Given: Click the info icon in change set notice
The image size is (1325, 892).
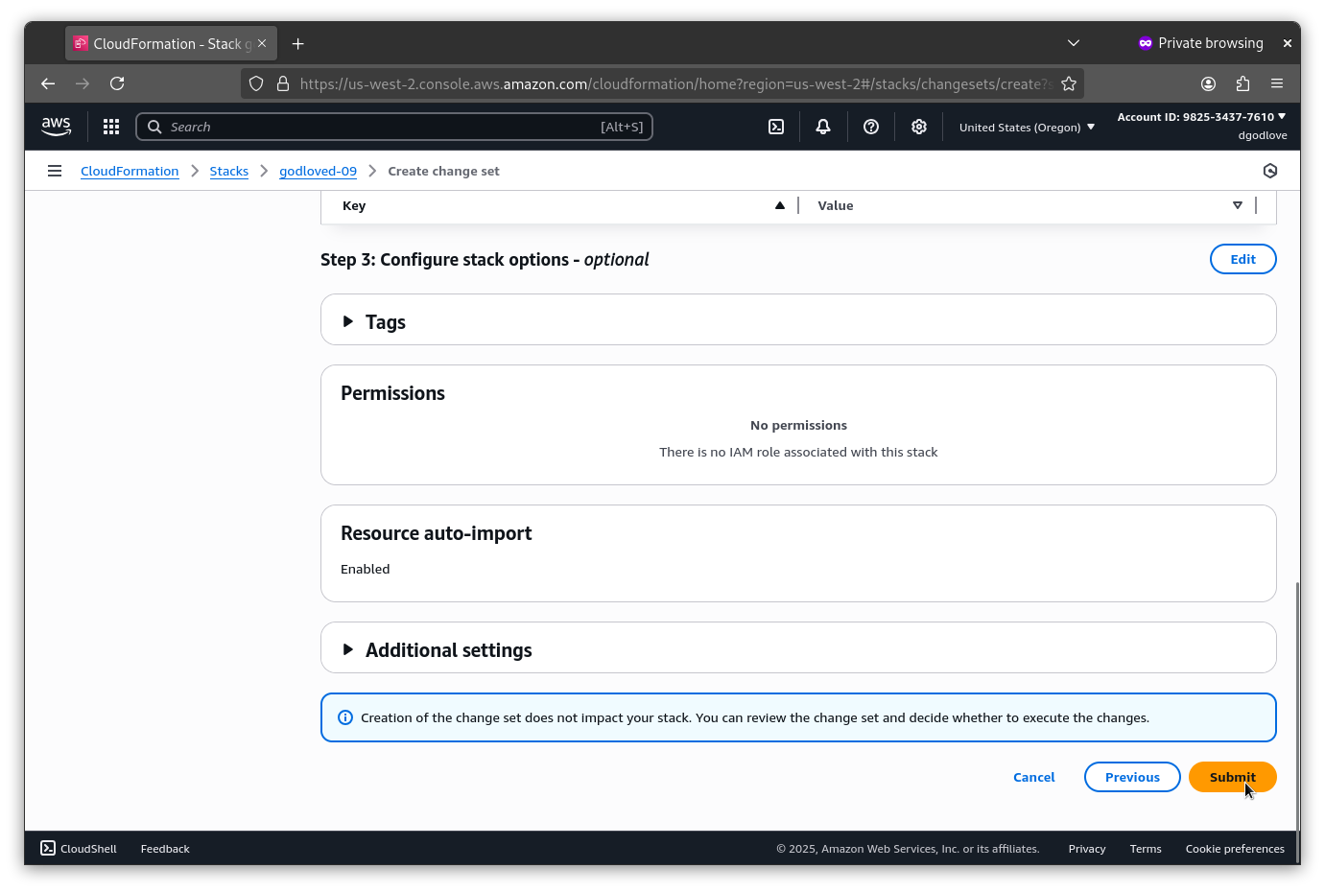Looking at the screenshot, I should tap(345, 717).
